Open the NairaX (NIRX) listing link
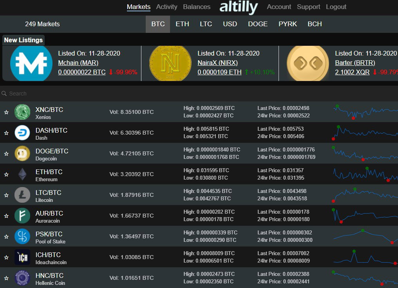 coord(218,63)
